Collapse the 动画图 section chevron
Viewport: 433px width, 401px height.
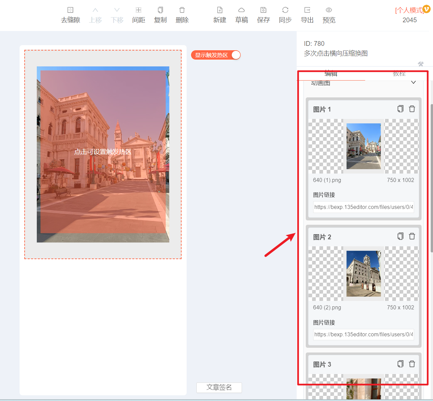tap(413, 83)
